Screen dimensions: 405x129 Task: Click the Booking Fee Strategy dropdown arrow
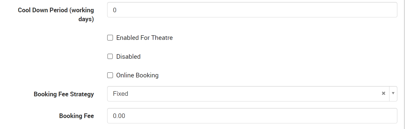pos(393,93)
